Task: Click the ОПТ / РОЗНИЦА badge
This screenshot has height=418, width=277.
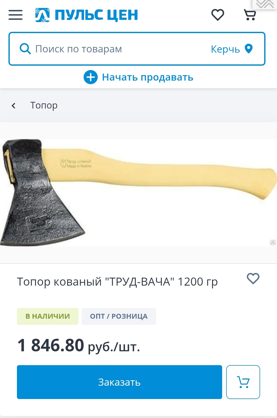Action: tap(119, 316)
